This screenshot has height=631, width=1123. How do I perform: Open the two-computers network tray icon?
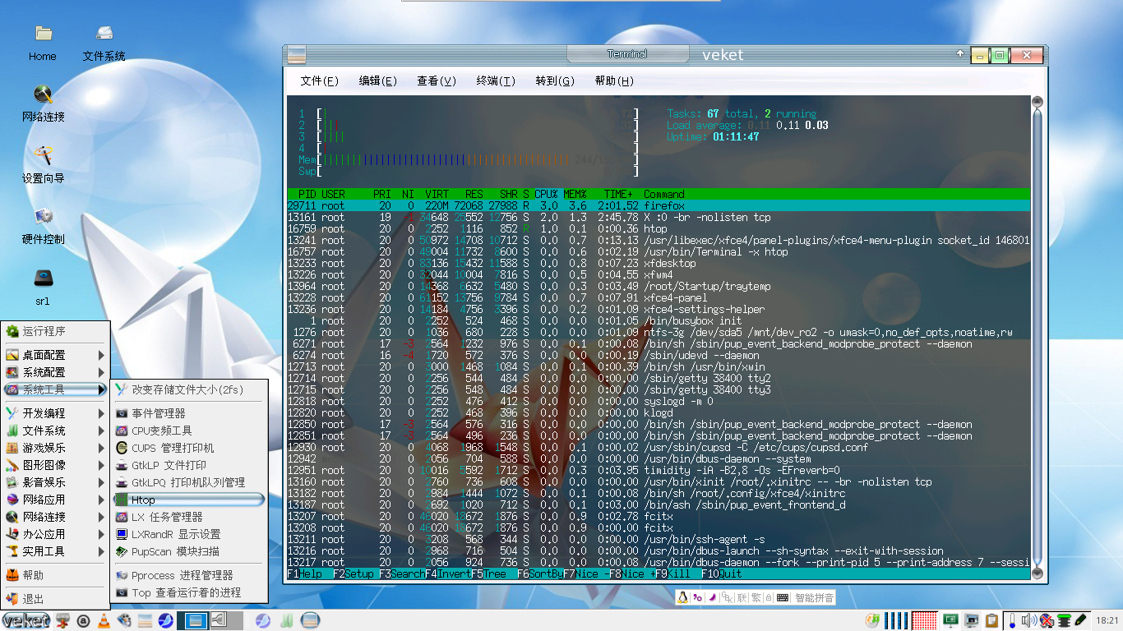[x=972, y=620]
